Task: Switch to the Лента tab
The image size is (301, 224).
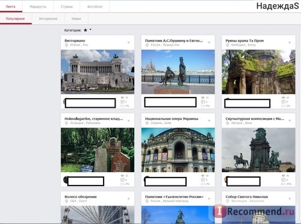Action: tap(11, 7)
